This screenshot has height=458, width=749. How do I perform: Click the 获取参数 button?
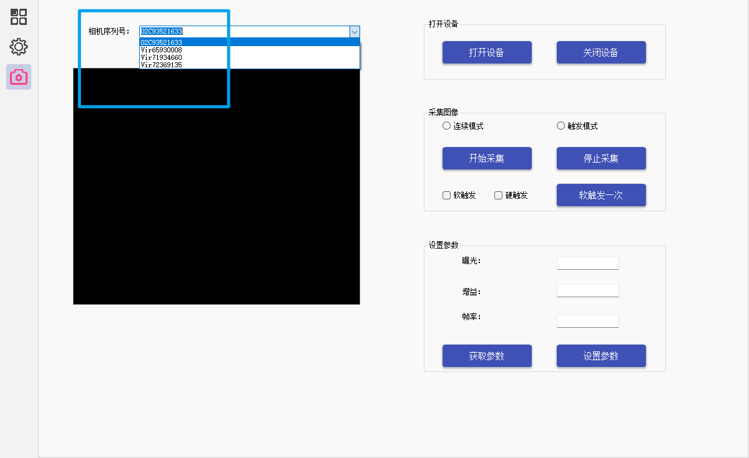pos(487,356)
